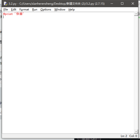The image size is (140, 140).
Task: Click the Ln: 2 status bar indicator
Action: click(124, 136)
